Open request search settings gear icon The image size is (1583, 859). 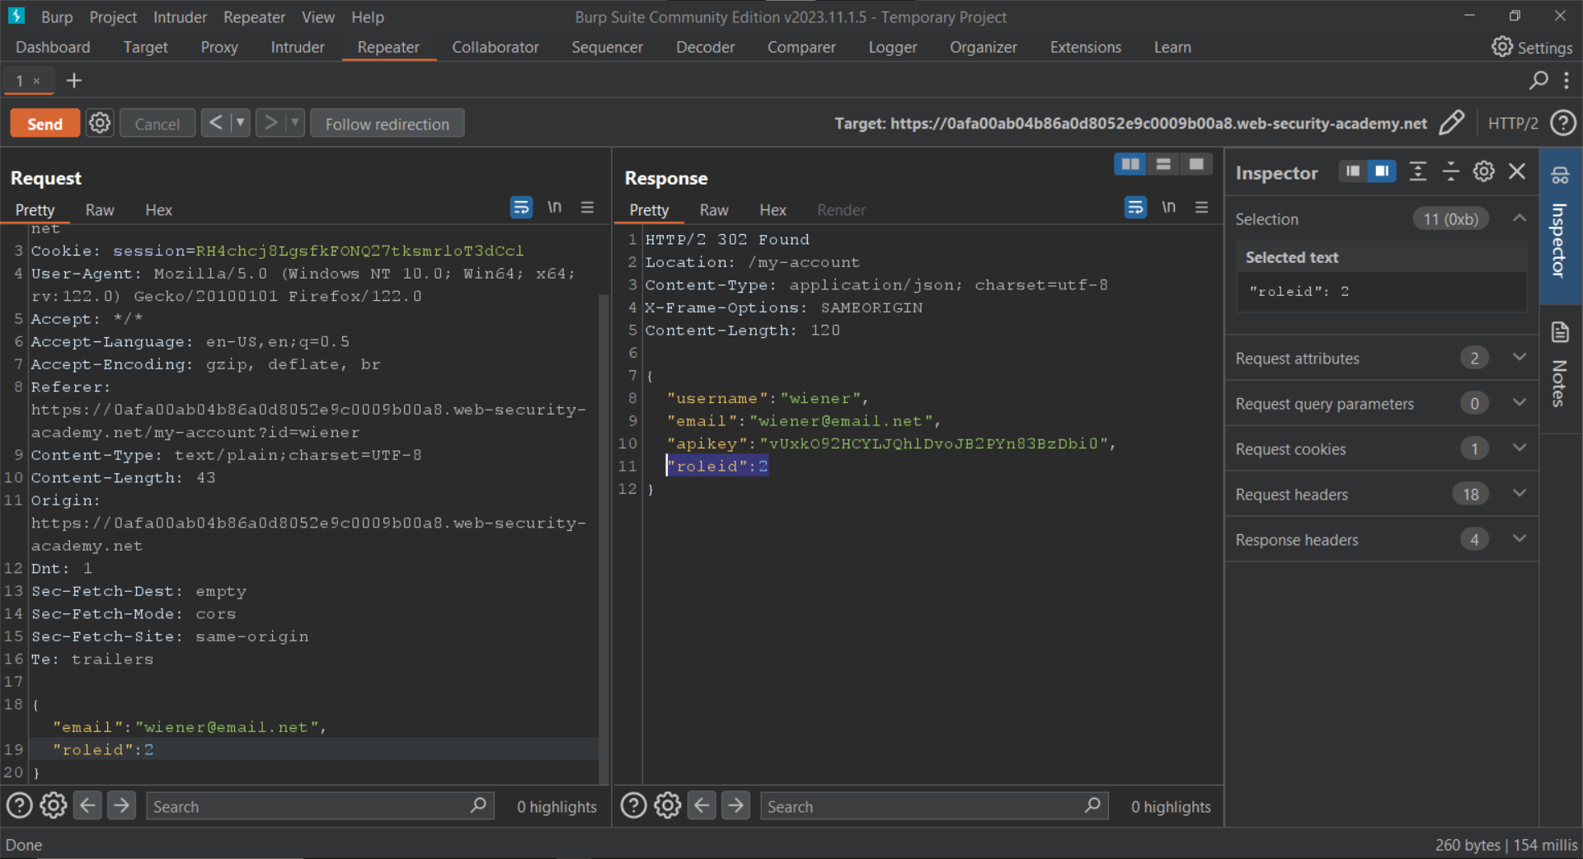(x=54, y=805)
